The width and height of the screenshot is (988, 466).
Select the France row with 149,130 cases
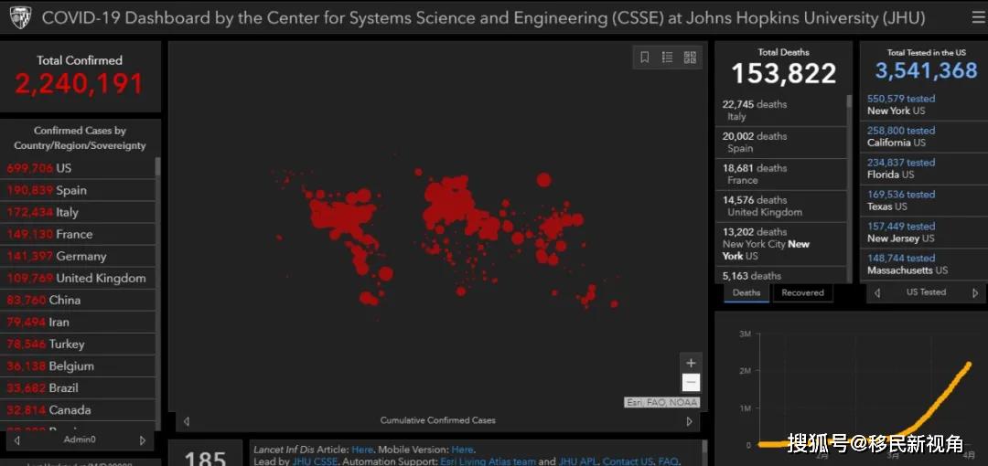point(78,234)
